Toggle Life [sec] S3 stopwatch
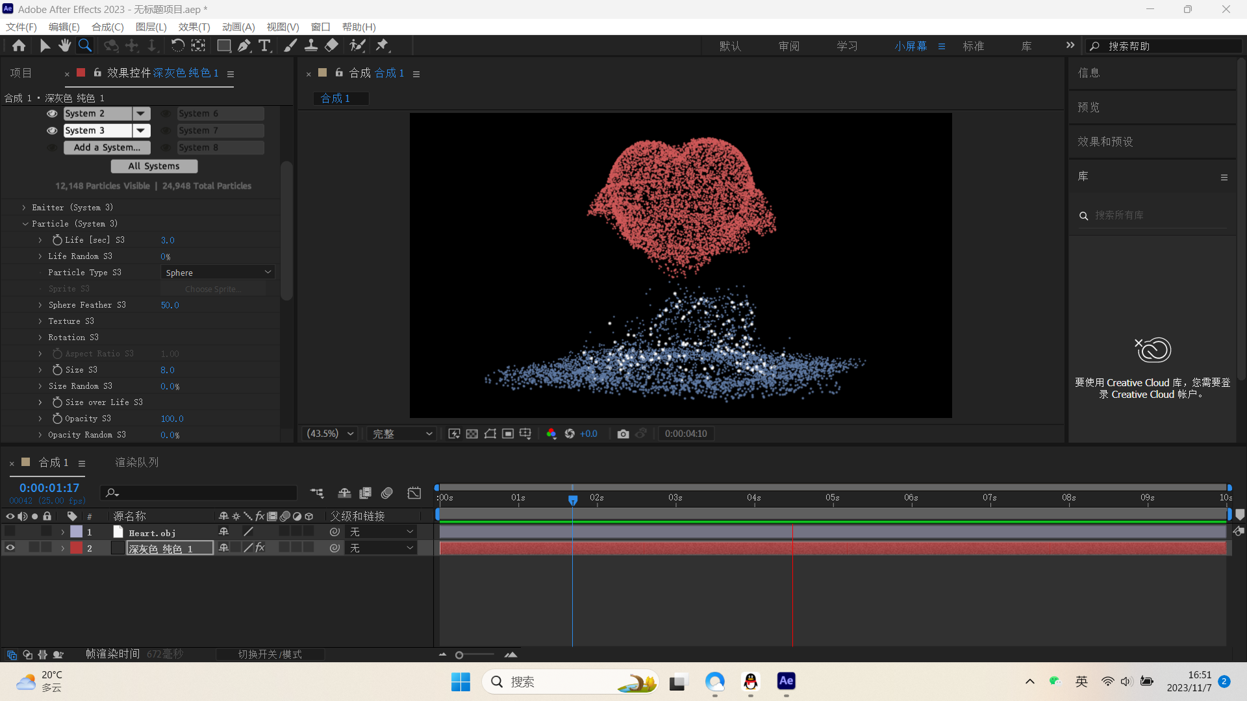Image resolution: width=1247 pixels, height=701 pixels. pos(57,240)
